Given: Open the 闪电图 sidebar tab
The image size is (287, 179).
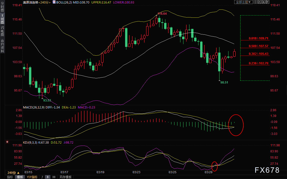Looking at the screenshot, I should (x=3, y=31).
